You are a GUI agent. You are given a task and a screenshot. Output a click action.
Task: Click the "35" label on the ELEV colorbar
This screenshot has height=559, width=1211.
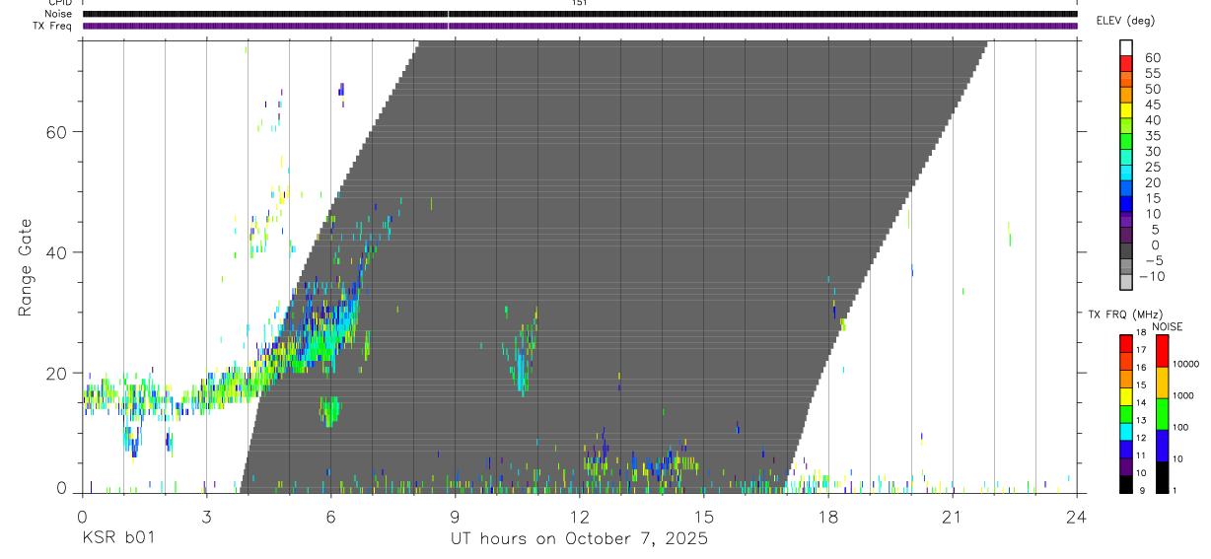point(1152,135)
